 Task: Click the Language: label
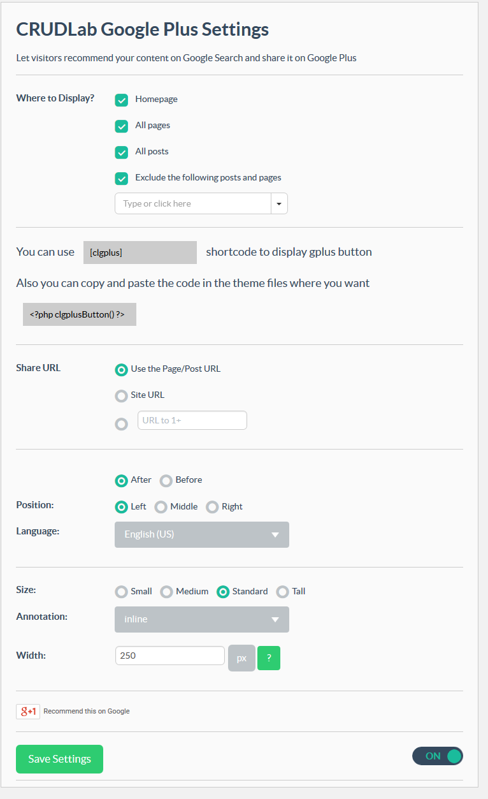pyautogui.click(x=38, y=531)
